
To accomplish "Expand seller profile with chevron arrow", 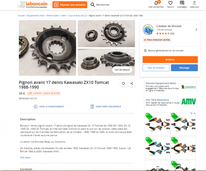I will click(x=196, y=30).
